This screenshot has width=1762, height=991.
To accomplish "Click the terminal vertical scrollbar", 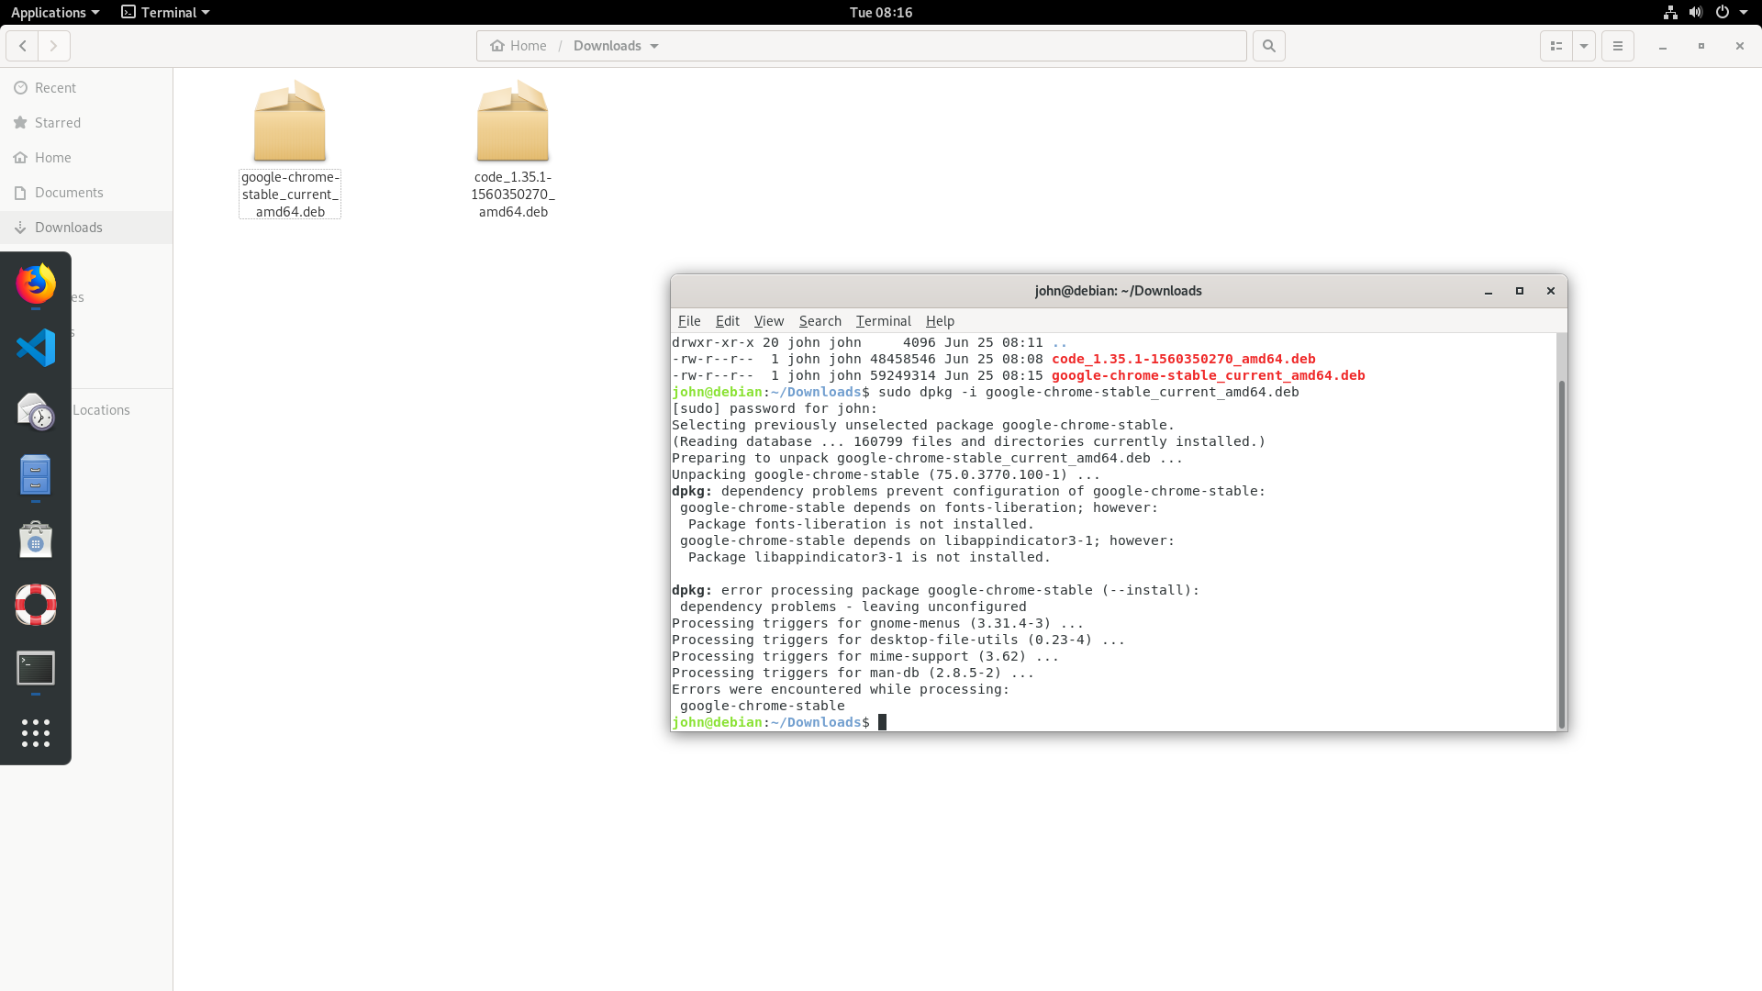I will pos(1561,553).
